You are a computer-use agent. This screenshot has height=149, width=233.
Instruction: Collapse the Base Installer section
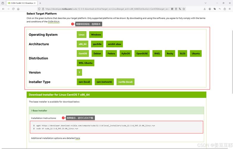coord(39,111)
